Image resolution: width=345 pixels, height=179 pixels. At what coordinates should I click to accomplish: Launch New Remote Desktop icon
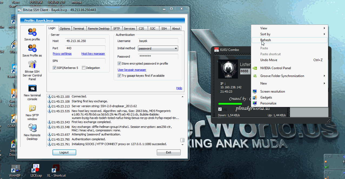coord(32,128)
